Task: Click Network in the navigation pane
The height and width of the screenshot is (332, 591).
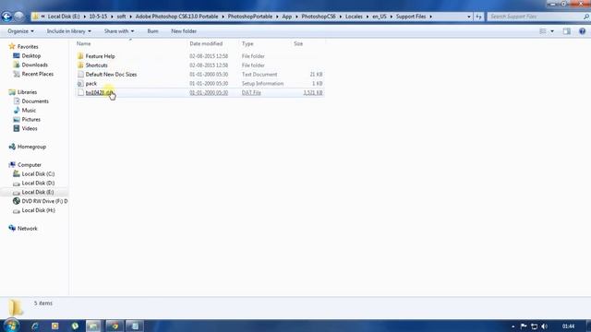Action: [27, 229]
